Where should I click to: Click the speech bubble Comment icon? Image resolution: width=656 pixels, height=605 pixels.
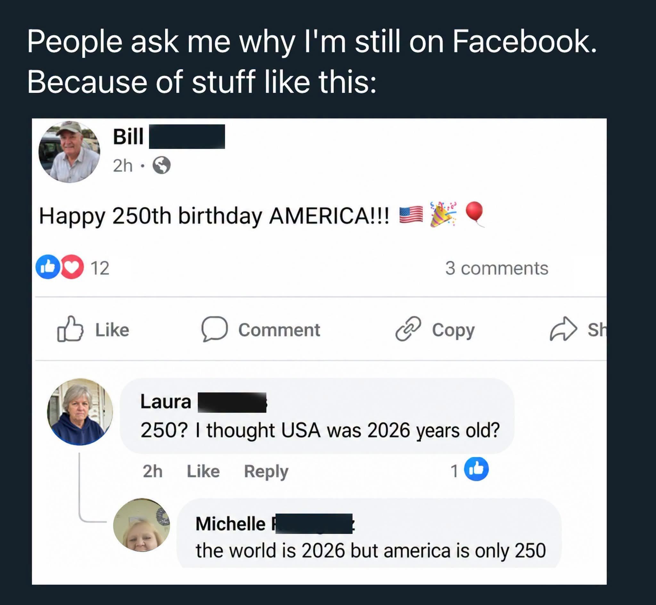click(x=214, y=329)
